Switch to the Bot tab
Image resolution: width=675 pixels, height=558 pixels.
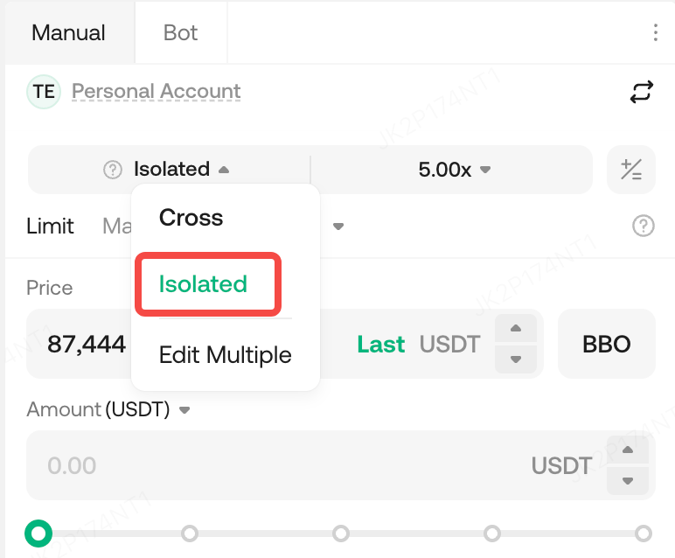pos(180,33)
